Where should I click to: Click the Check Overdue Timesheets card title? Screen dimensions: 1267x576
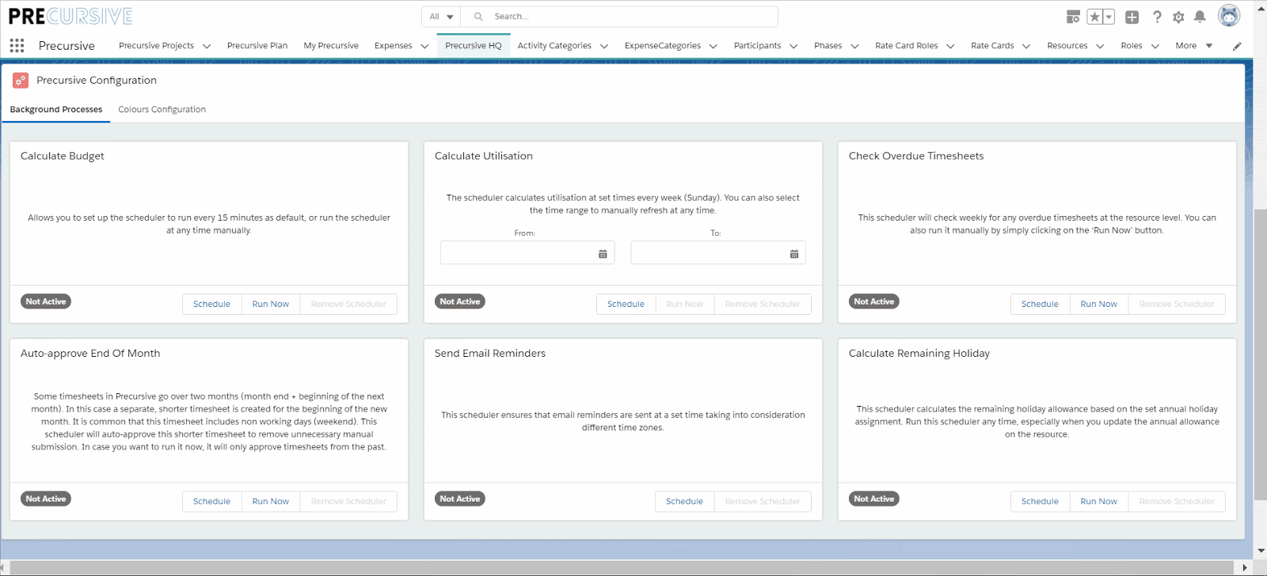pyautogui.click(x=916, y=156)
